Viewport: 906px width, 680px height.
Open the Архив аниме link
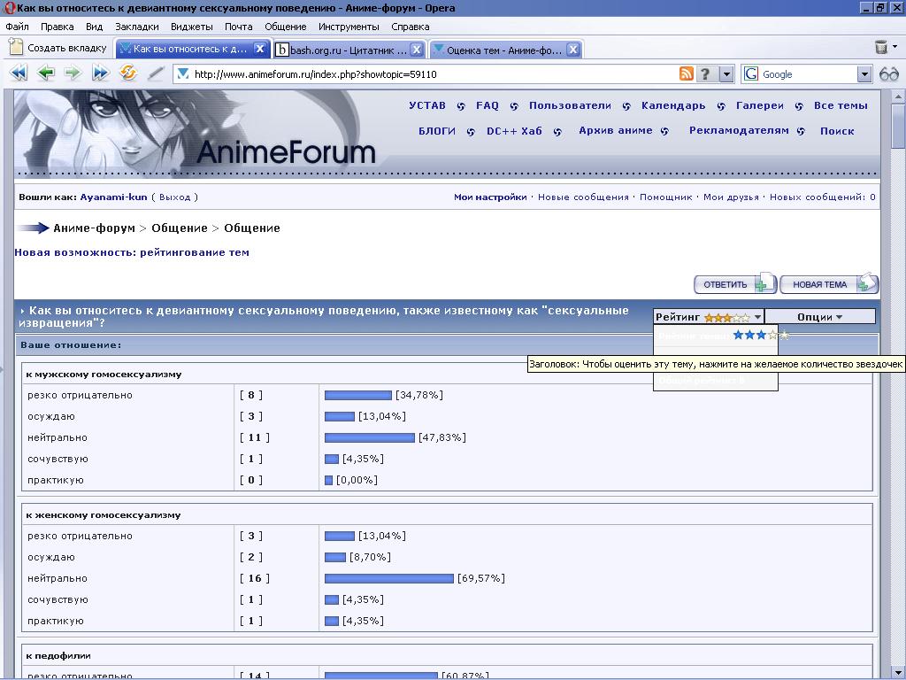(616, 131)
